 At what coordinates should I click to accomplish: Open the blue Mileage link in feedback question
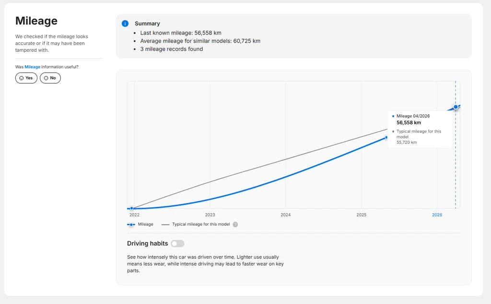[33, 67]
